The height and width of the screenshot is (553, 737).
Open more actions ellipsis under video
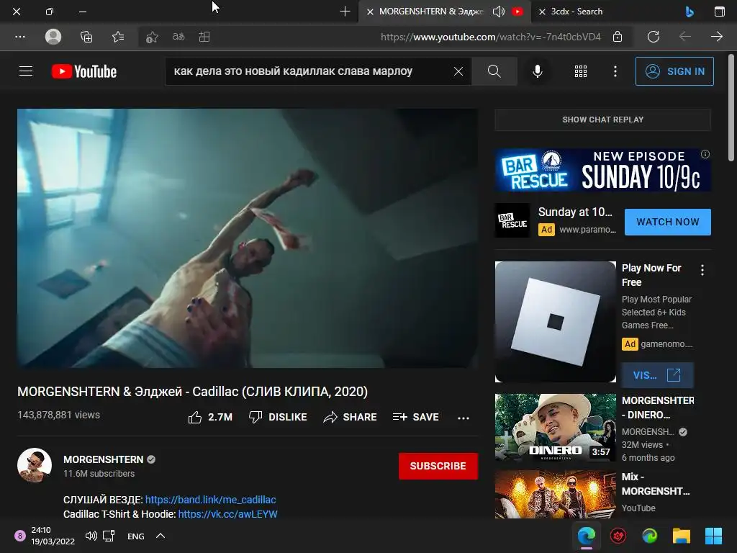[463, 418]
